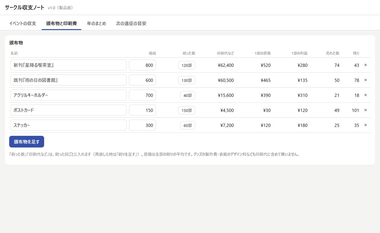
Task: Edit the name field 新刊『星降る喫茶室』
Action: [68, 65]
